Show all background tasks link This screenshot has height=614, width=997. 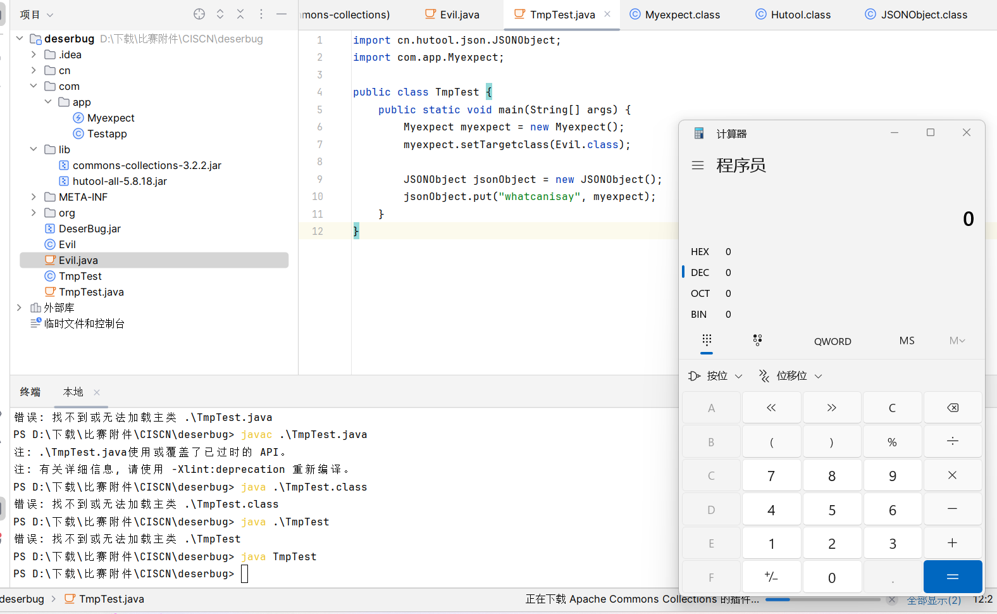(934, 600)
